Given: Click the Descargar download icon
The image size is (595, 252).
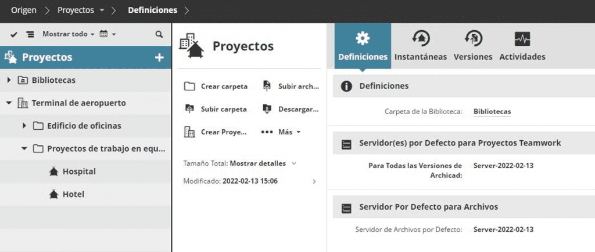Looking at the screenshot, I should coord(267,109).
